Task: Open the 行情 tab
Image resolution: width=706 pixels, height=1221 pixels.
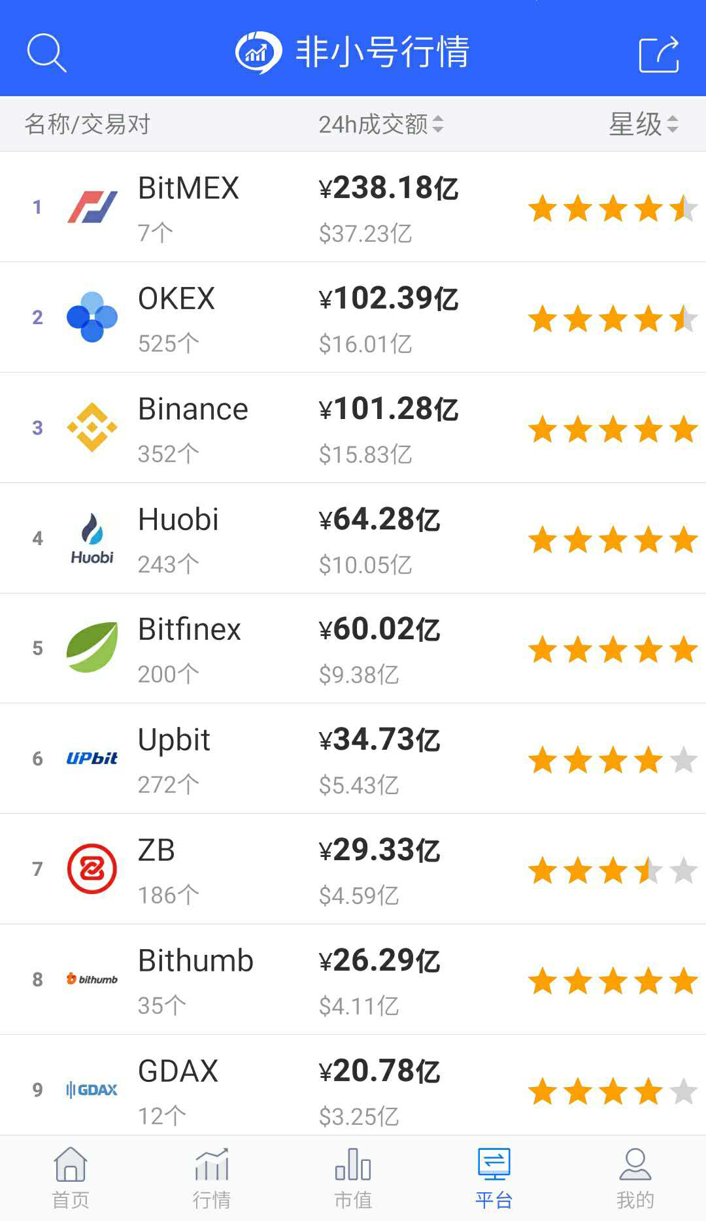Action: pos(212,1178)
